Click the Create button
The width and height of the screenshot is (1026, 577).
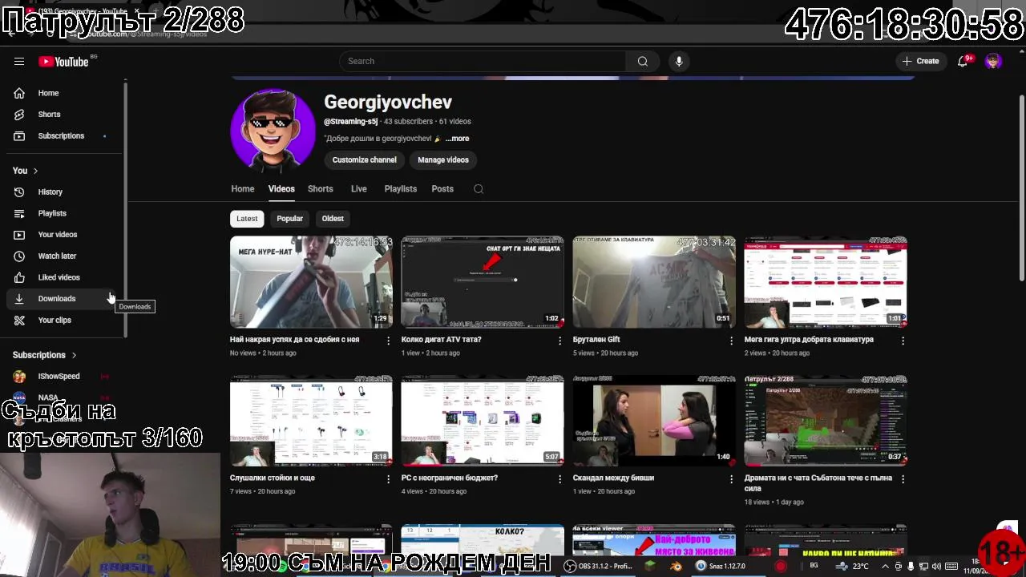click(920, 61)
